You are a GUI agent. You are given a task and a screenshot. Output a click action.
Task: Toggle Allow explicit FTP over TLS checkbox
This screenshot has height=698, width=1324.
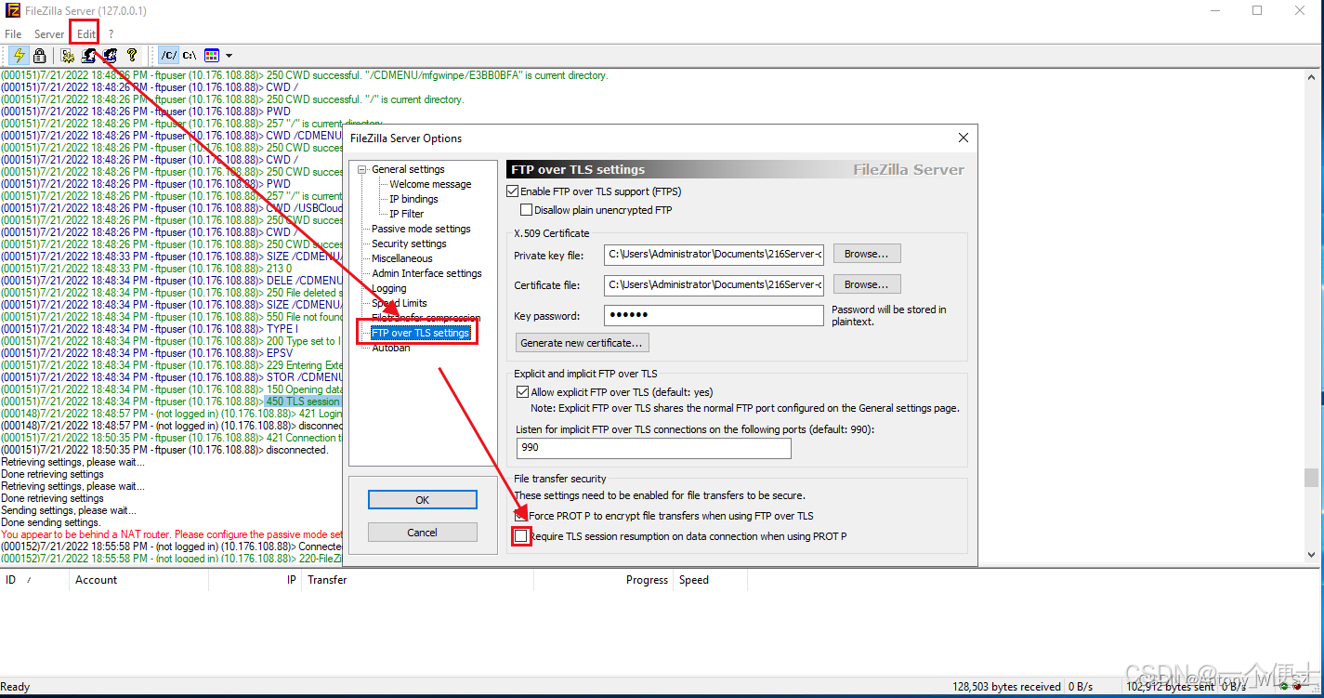pos(522,392)
